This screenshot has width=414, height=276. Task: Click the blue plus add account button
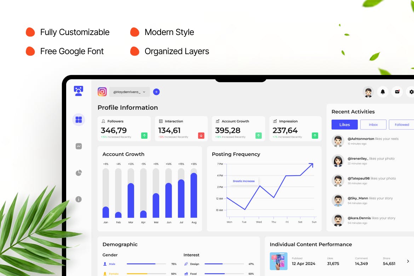point(156,92)
